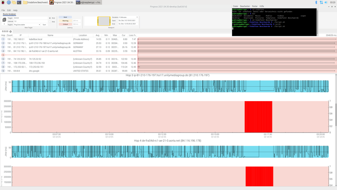
Task: Select the IPv4 radio button
Action: point(50,18)
